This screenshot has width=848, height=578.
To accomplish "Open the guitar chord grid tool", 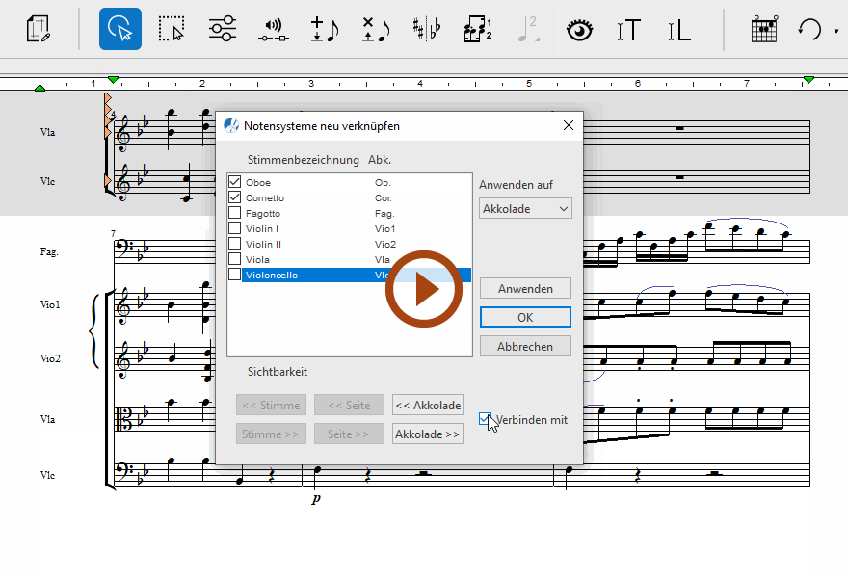I will coord(763,29).
